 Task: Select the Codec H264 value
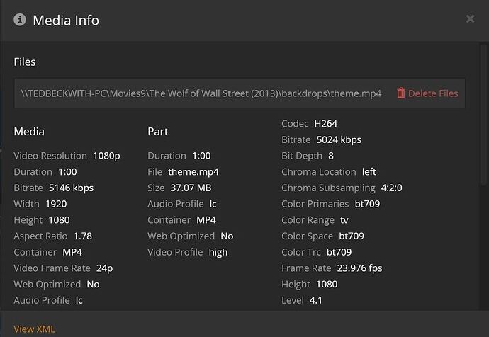(326, 124)
